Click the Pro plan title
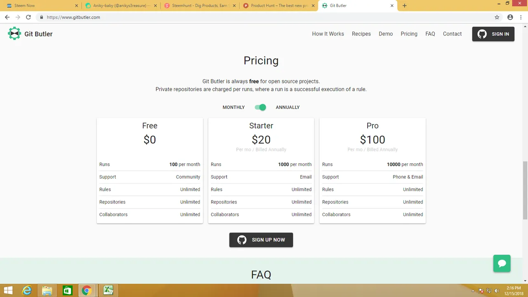Image resolution: width=528 pixels, height=297 pixels. pyautogui.click(x=372, y=126)
